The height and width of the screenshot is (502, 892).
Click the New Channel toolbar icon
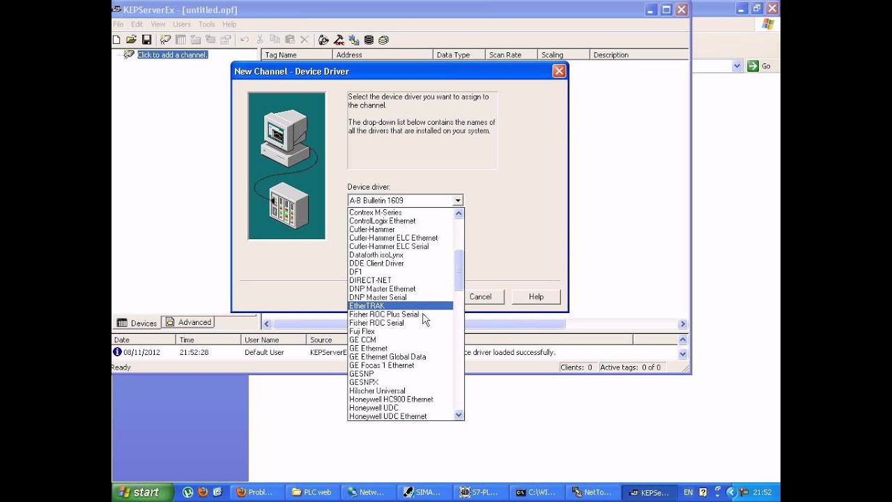165,40
